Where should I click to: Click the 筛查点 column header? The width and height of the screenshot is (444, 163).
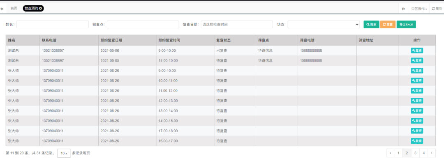point(277,40)
